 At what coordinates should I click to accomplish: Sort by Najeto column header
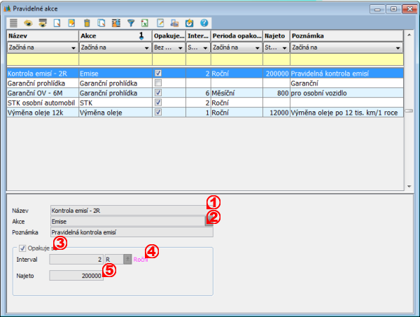[276, 35]
